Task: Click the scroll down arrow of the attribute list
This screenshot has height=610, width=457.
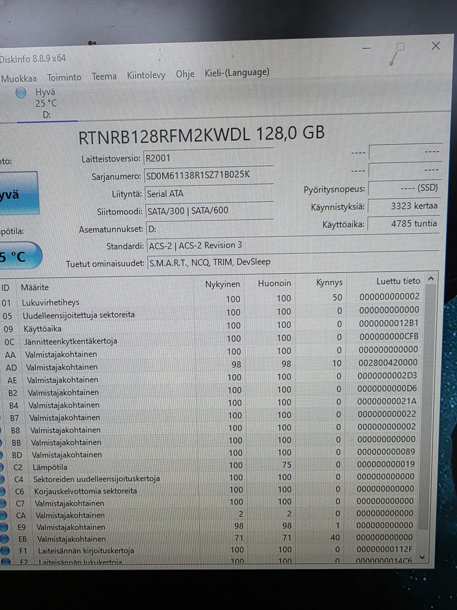Action: coord(422,557)
